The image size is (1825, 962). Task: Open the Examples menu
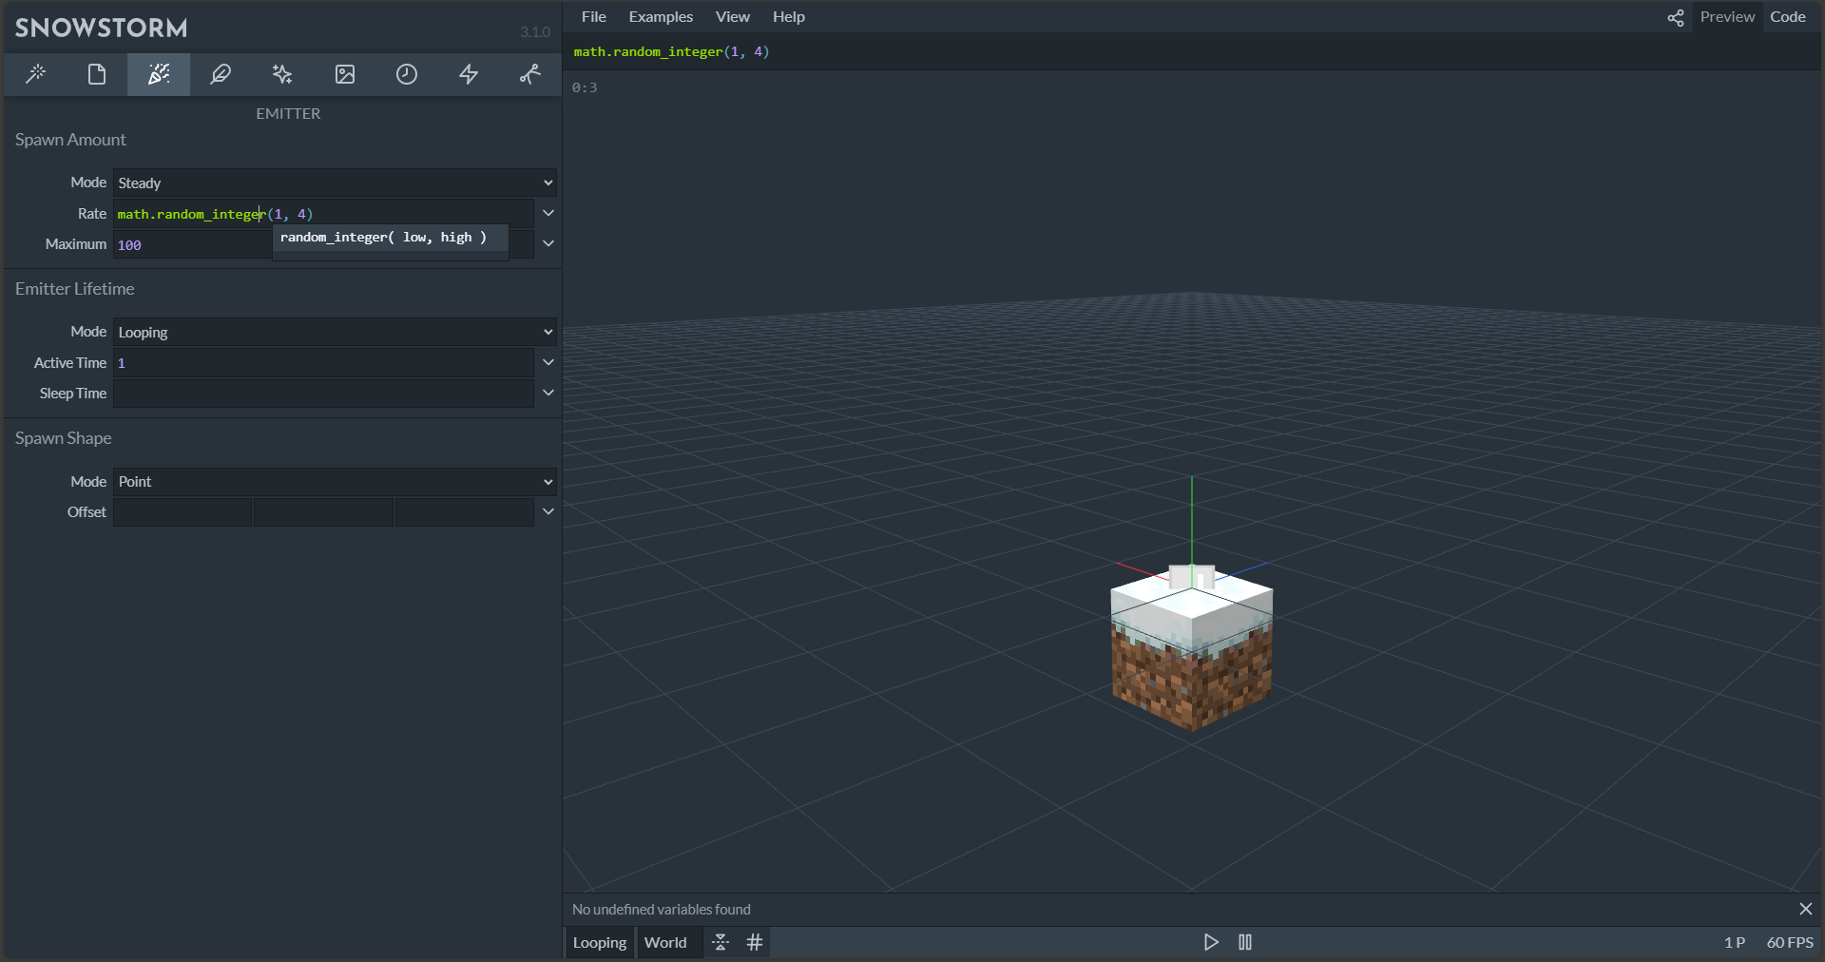coord(661,16)
